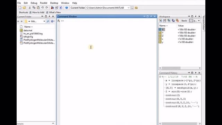Open the Variable Editor side tab
This screenshot has height=125, width=222.
click(204, 23)
